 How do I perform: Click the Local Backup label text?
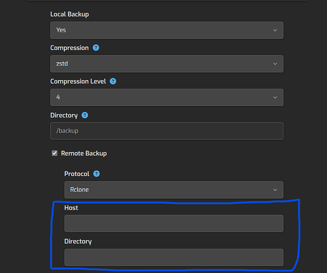pyautogui.click(x=69, y=14)
